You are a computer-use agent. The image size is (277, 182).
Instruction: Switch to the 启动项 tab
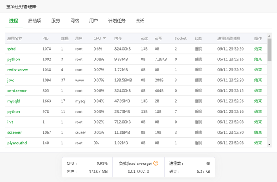tap(34, 21)
